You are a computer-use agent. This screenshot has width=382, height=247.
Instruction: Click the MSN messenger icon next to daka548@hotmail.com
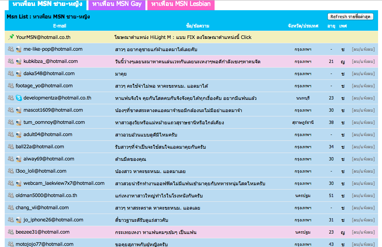[19, 74]
